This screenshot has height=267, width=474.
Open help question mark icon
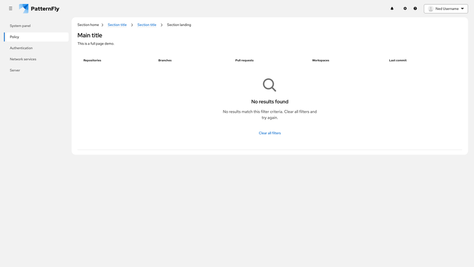point(415,8)
